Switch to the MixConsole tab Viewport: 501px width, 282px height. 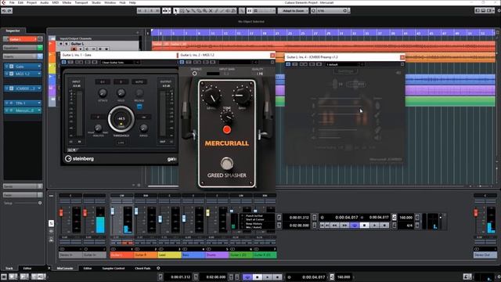pos(65,268)
